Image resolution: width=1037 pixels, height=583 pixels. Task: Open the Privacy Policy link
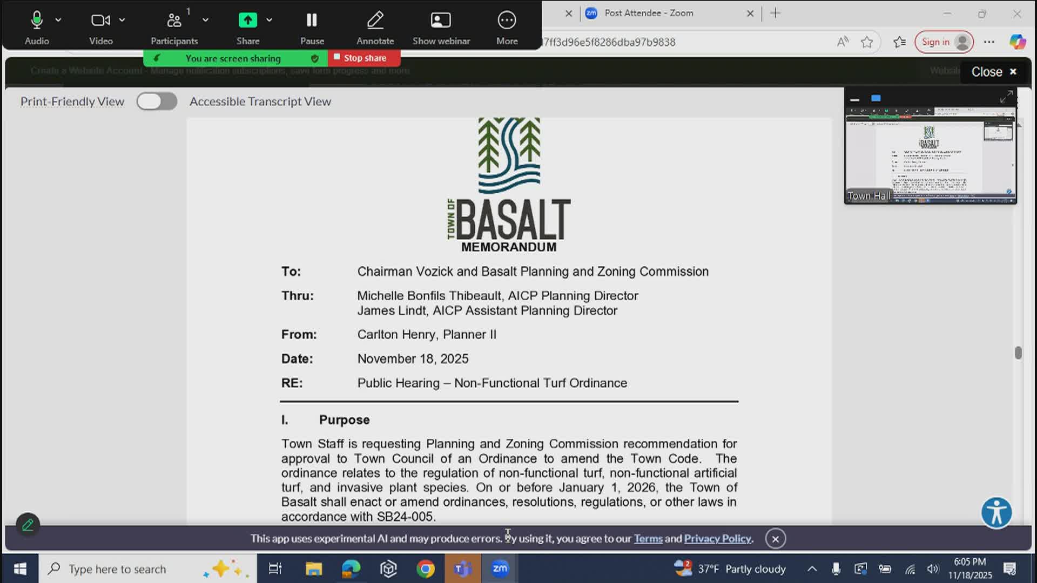point(717,538)
